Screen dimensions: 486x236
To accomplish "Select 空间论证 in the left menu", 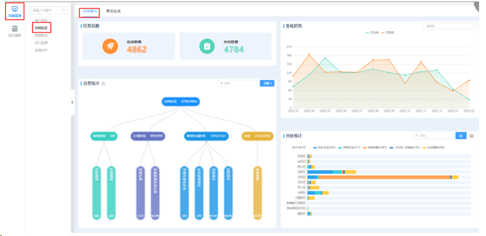I will click(41, 28).
